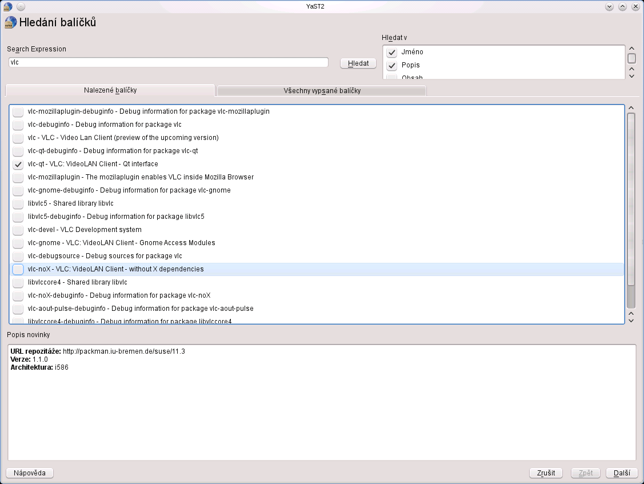Enable the vlc-debuginfo package checkbox

[x=18, y=125]
